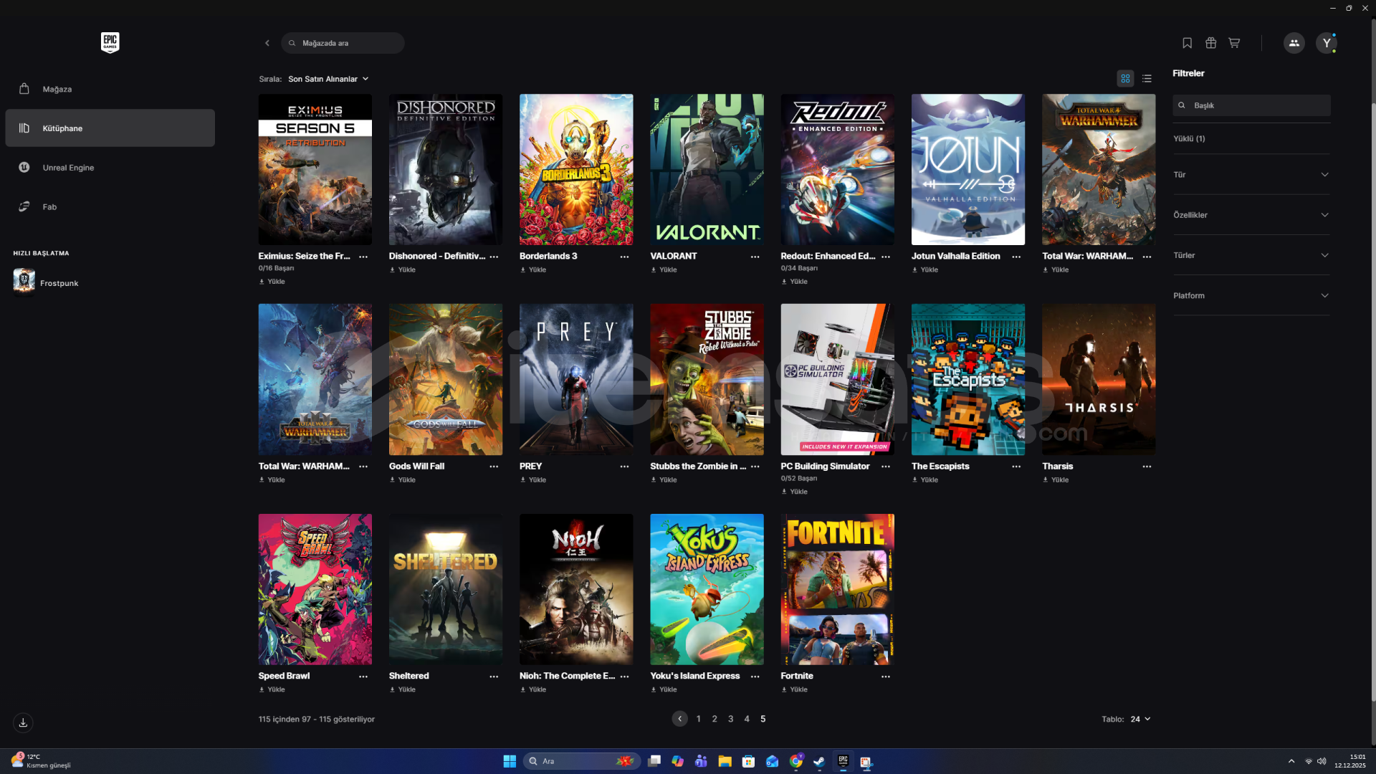Image resolution: width=1376 pixels, height=774 pixels.
Task: Click the back arrow beside search
Action: [267, 43]
